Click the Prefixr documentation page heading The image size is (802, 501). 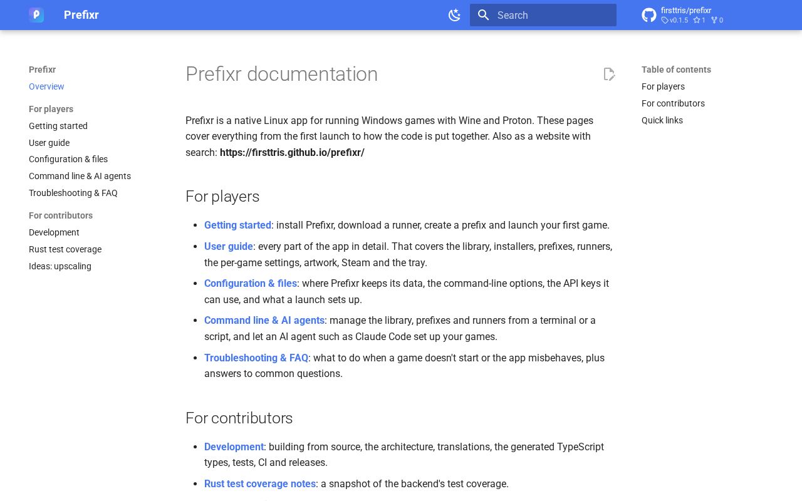pyautogui.click(x=281, y=74)
